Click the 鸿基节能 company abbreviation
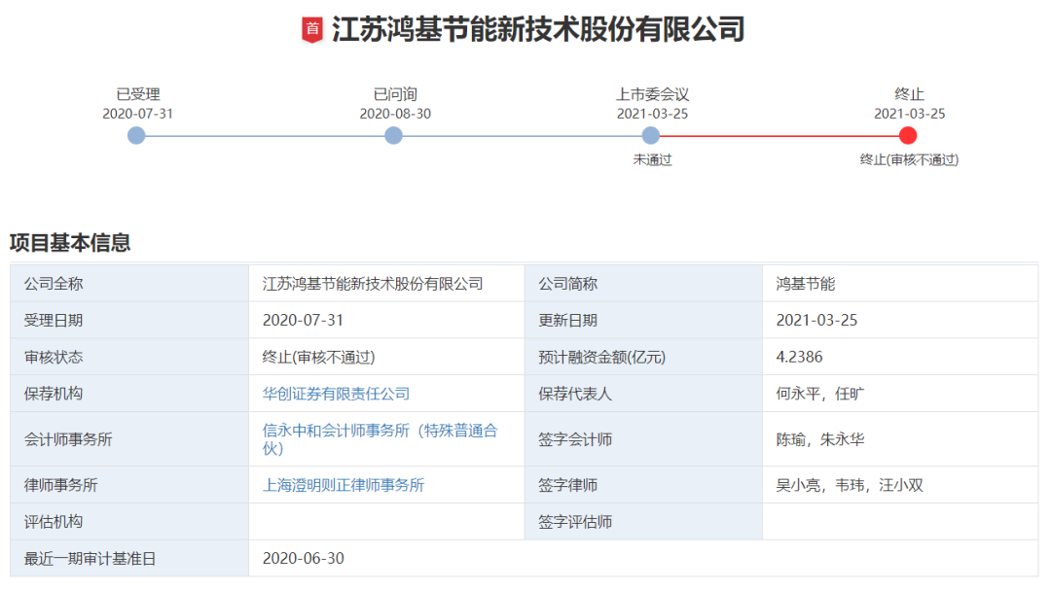This screenshot has width=1051, height=589. [x=804, y=283]
